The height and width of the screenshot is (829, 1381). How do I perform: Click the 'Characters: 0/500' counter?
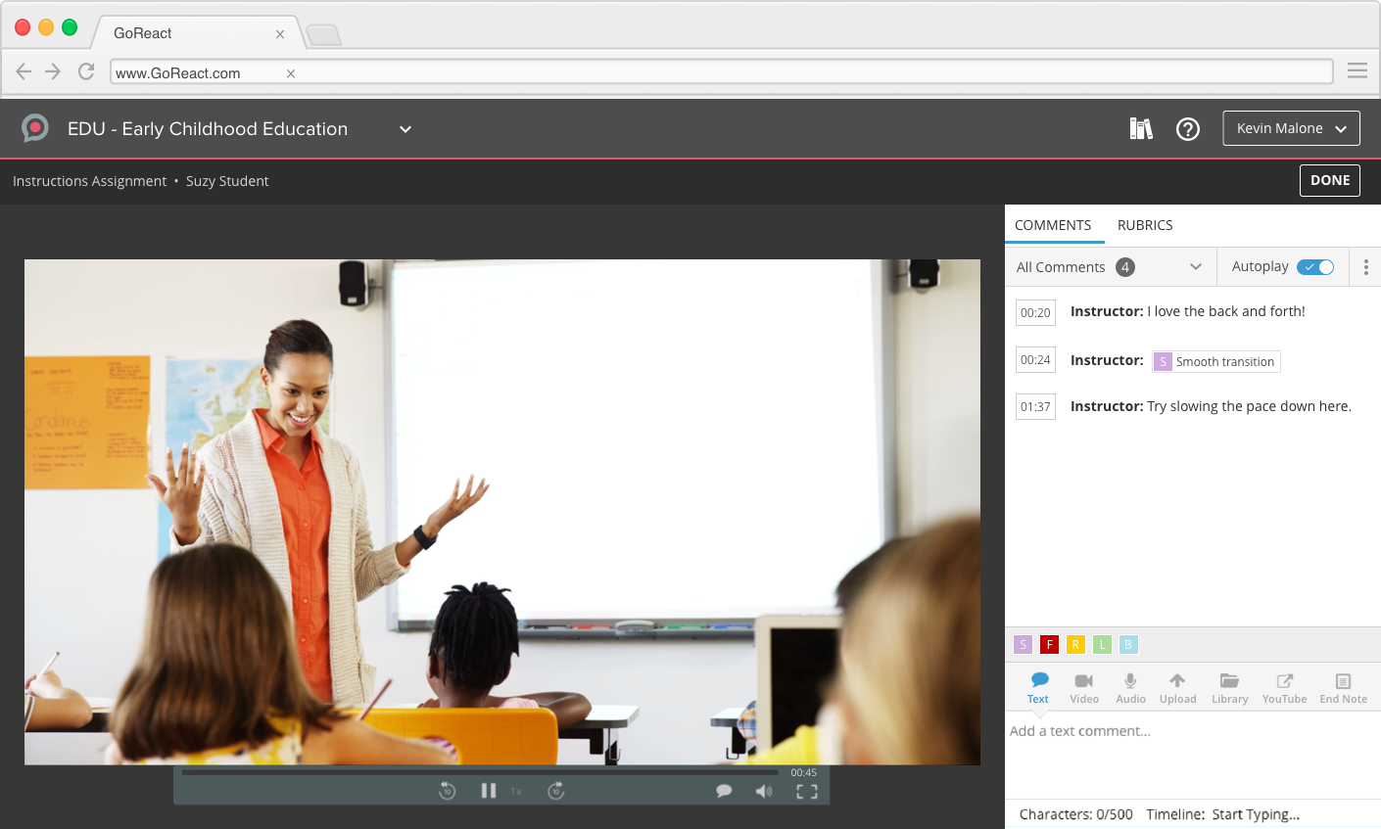coord(1076,814)
